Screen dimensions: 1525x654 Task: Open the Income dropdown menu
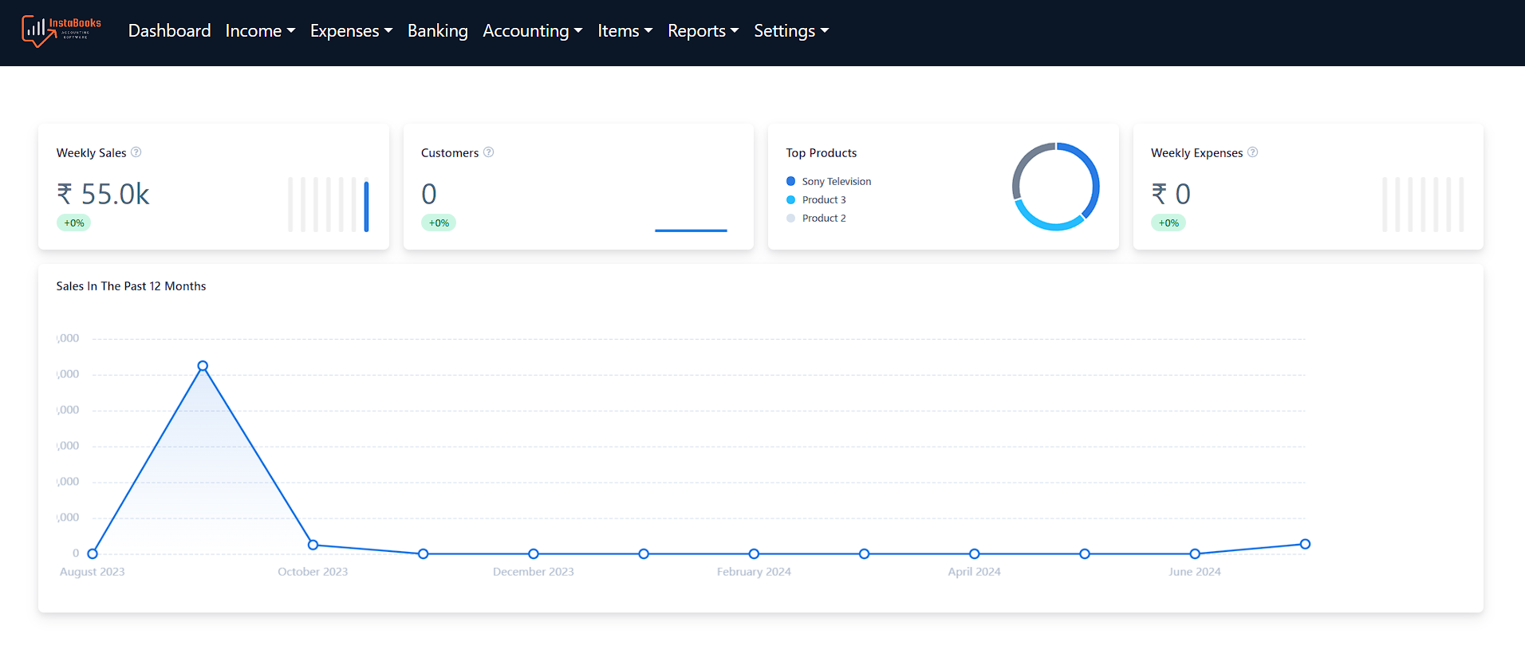coord(260,31)
